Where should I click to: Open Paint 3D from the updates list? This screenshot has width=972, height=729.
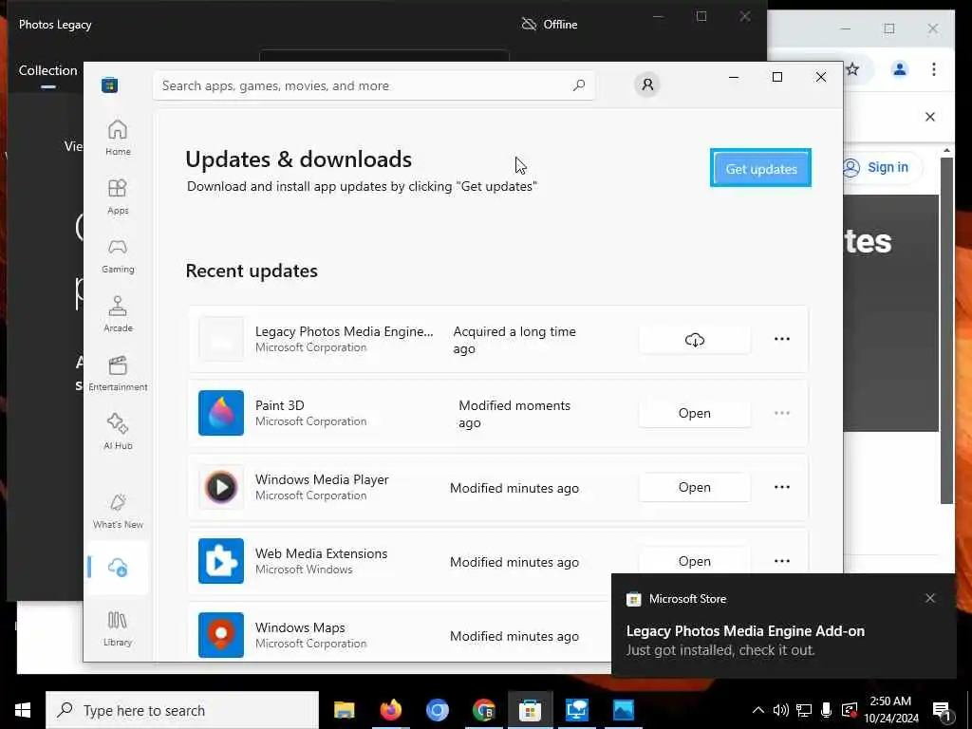coord(694,413)
